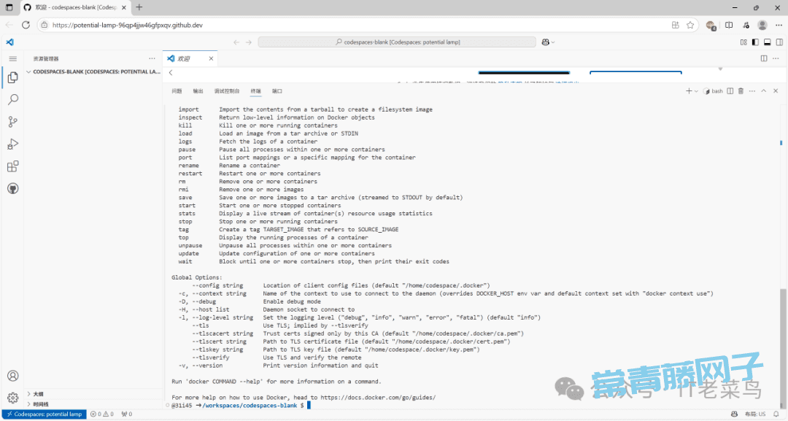Click the command center search box
The height and width of the screenshot is (421, 788).
coord(397,42)
